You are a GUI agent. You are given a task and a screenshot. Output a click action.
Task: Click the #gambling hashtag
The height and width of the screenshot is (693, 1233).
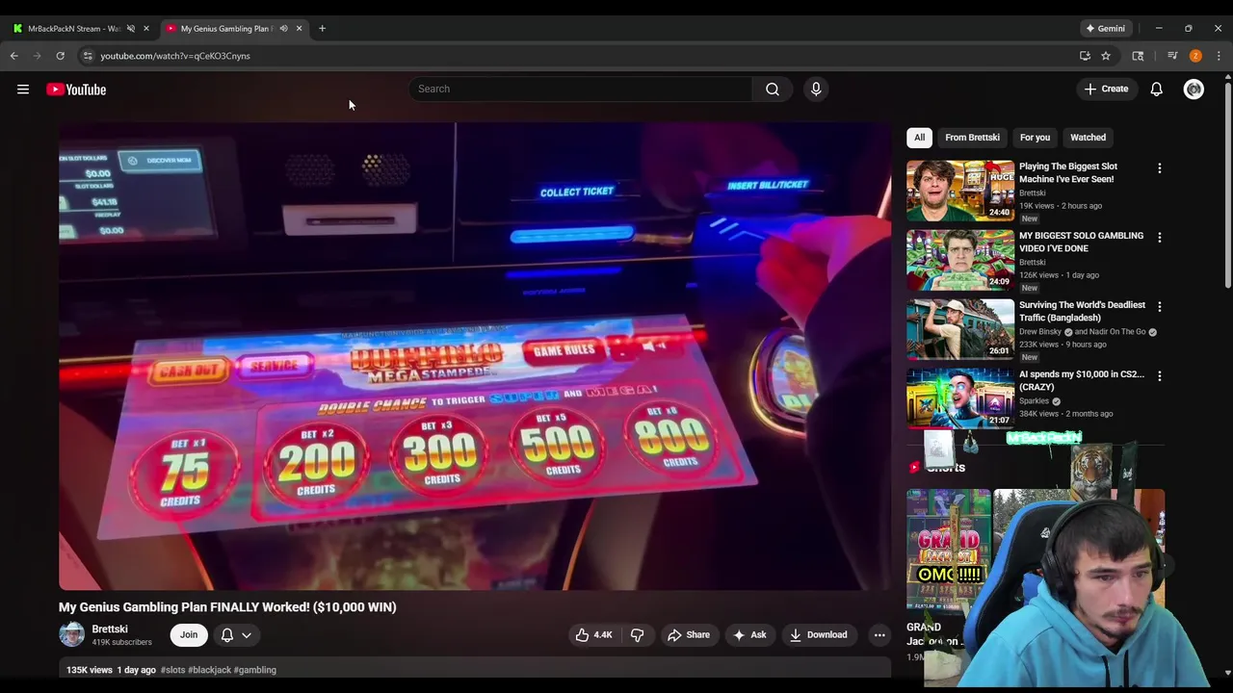click(255, 670)
